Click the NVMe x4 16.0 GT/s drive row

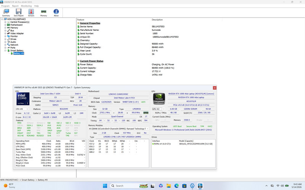tap(183, 144)
